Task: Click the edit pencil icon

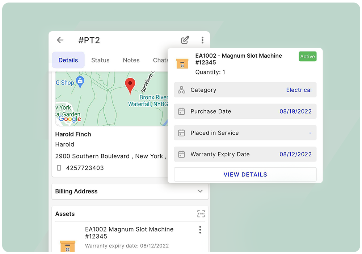Action: pyautogui.click(x=185, y=40)
